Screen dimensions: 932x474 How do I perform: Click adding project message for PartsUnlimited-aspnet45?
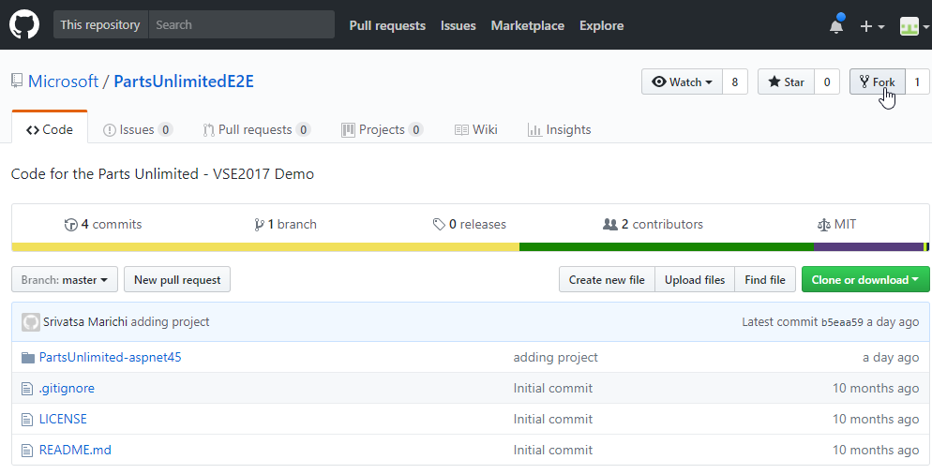[556, 358]
